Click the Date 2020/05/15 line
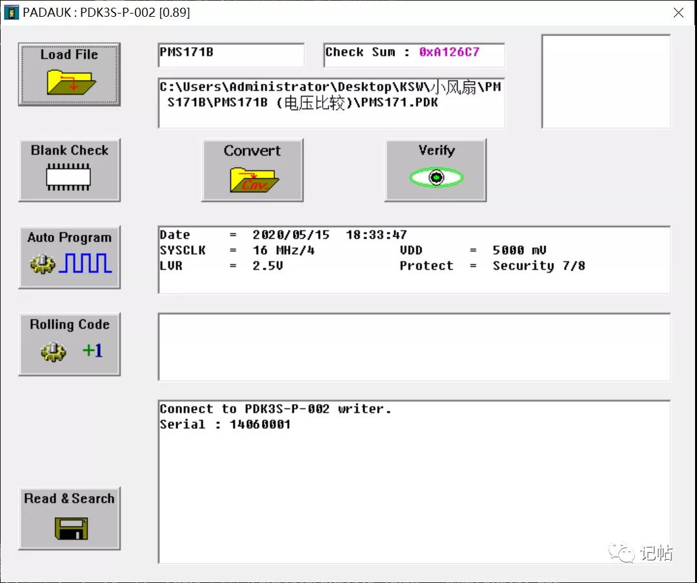This screenshot has width=697, height=583. [x=283, y=235]
